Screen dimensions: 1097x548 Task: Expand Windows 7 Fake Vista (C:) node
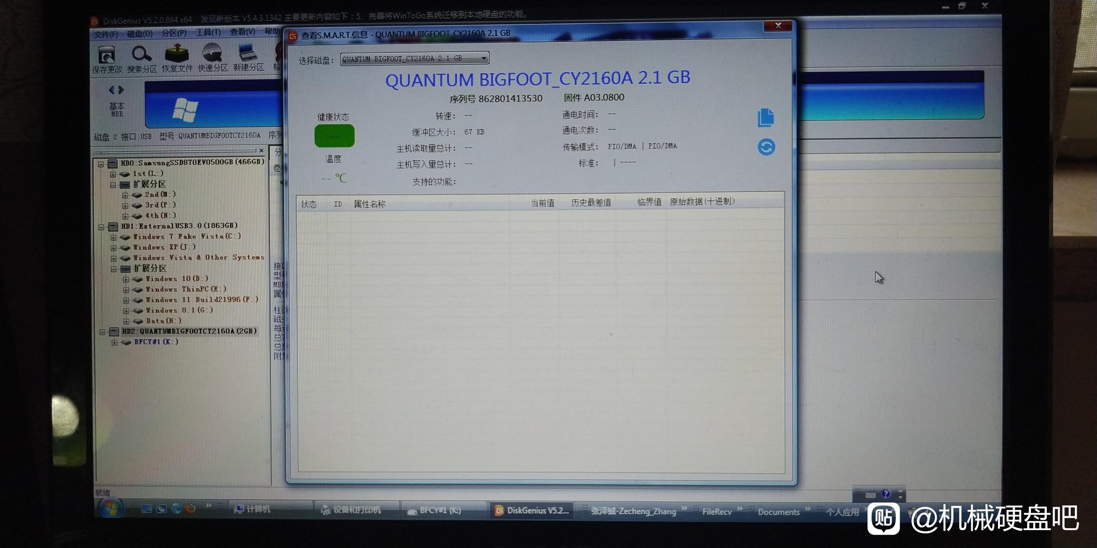(x=113, y=237)
